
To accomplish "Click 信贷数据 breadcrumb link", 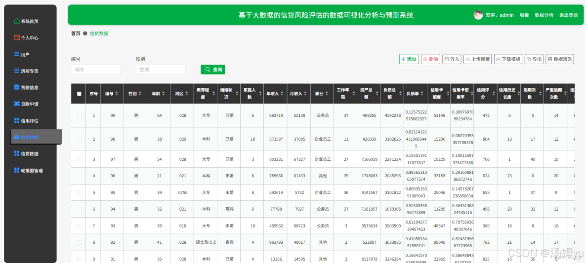I will (99, 33).
